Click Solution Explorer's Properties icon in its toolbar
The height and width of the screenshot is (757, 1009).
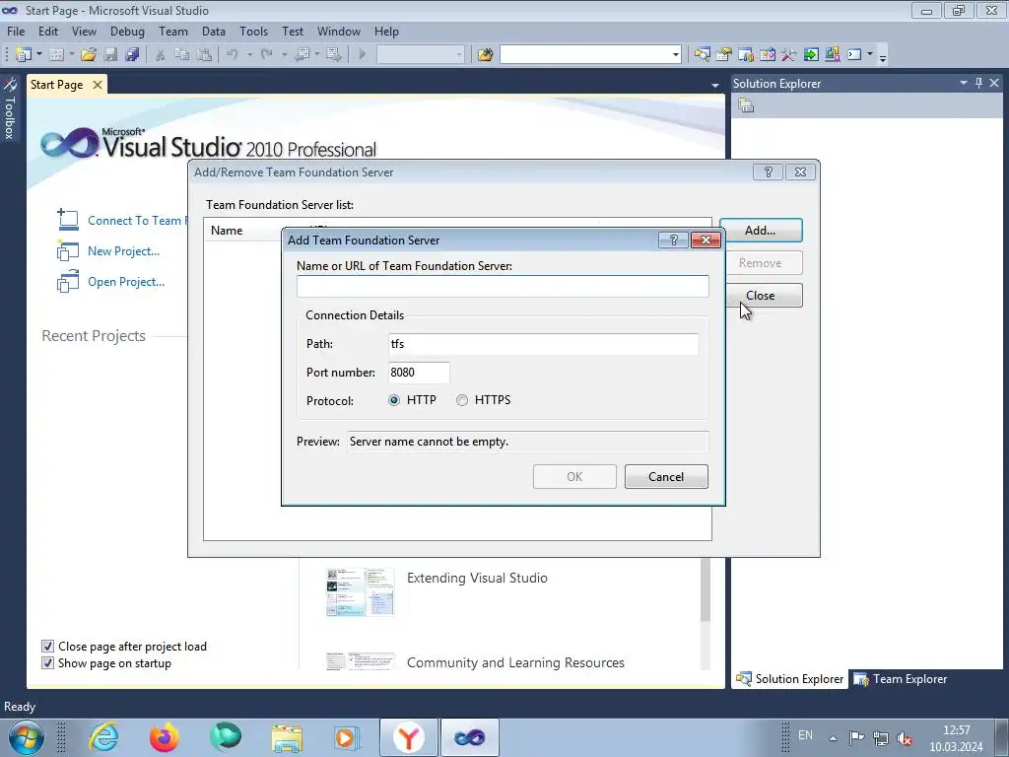[746, 105]
